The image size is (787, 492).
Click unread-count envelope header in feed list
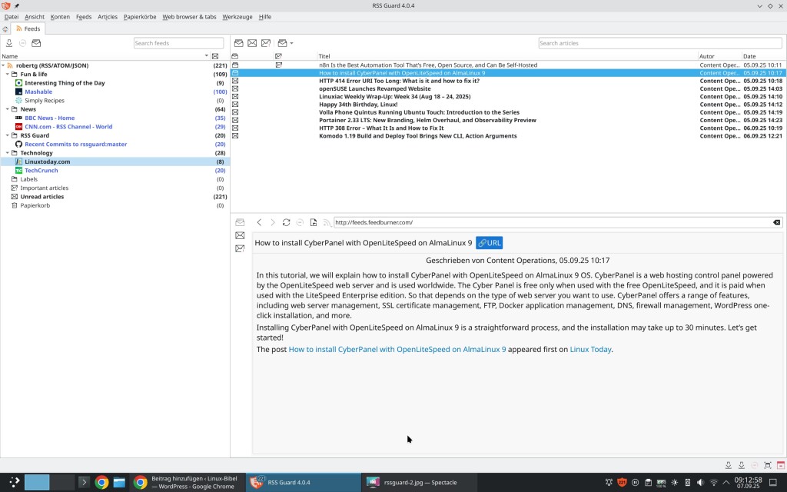[x=215, y=56]
